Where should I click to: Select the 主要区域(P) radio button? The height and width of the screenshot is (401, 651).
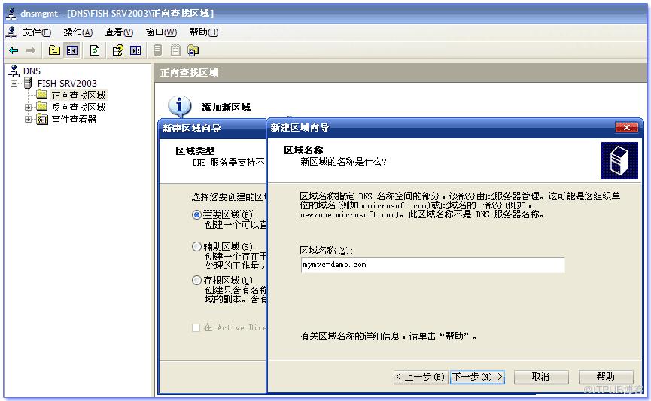click(x=196, y=214)
